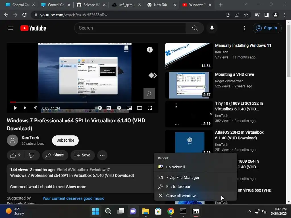291x218 pixels.
Task: Open a new browser tab plus
Action: click(x=221, y=5)
